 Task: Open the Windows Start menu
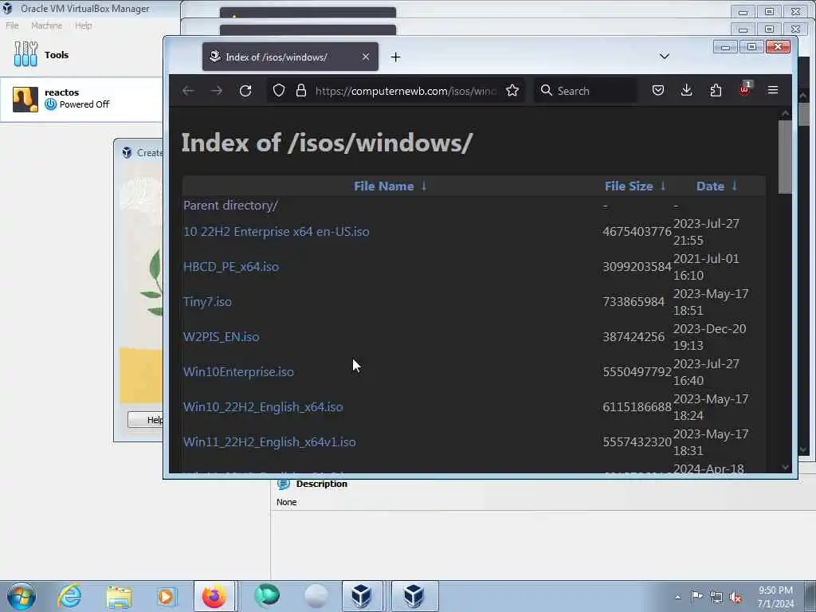22,596
